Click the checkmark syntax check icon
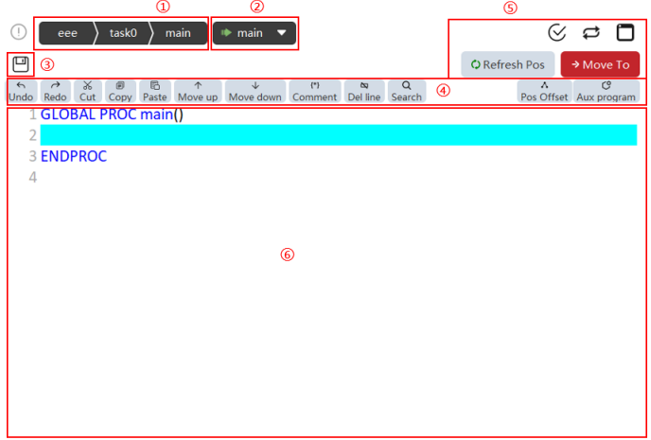651x440 pixels. pyautogui.click(x=556, y=33)
